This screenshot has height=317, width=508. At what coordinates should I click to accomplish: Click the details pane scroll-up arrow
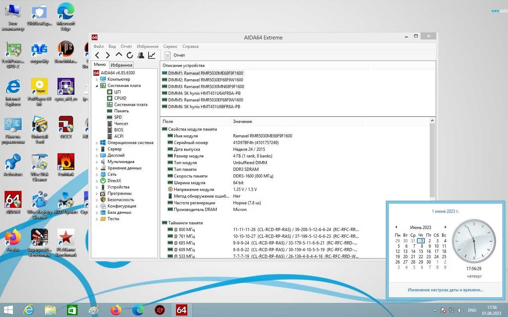432,121
